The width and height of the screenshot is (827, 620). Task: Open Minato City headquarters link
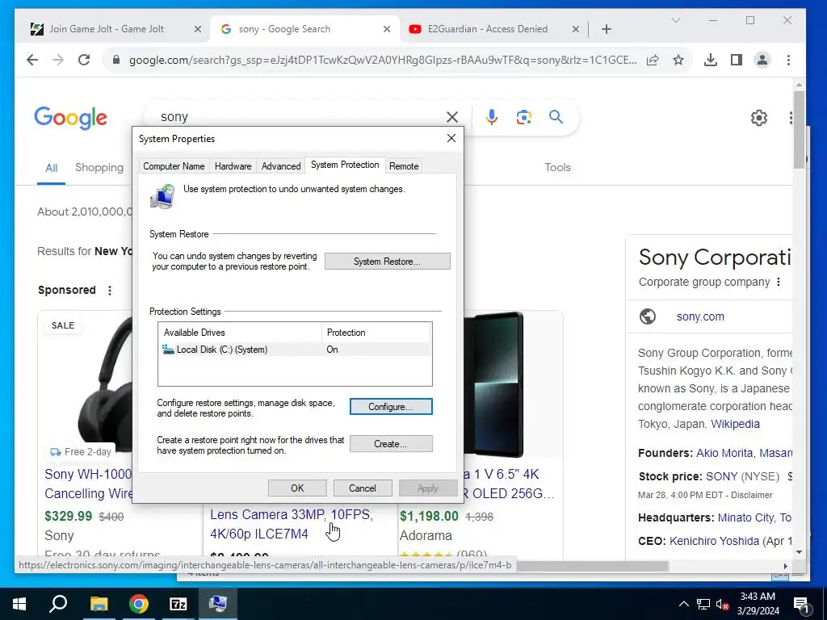click(x=746, y=517)
